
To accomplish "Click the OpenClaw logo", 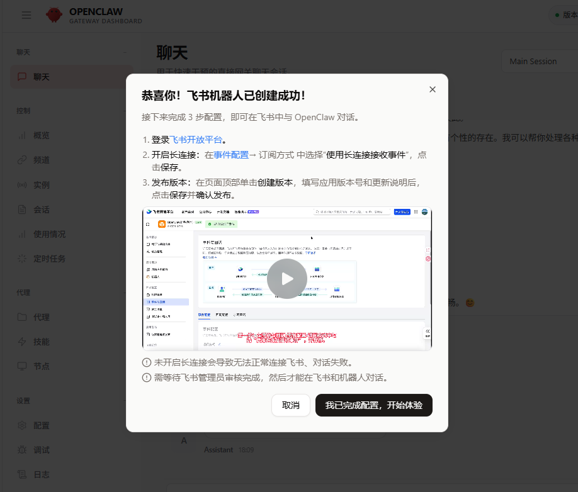I will [x=55, y=14].
